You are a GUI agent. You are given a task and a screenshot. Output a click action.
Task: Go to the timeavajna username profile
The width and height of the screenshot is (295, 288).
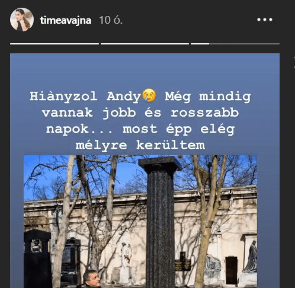click(66, 20)
